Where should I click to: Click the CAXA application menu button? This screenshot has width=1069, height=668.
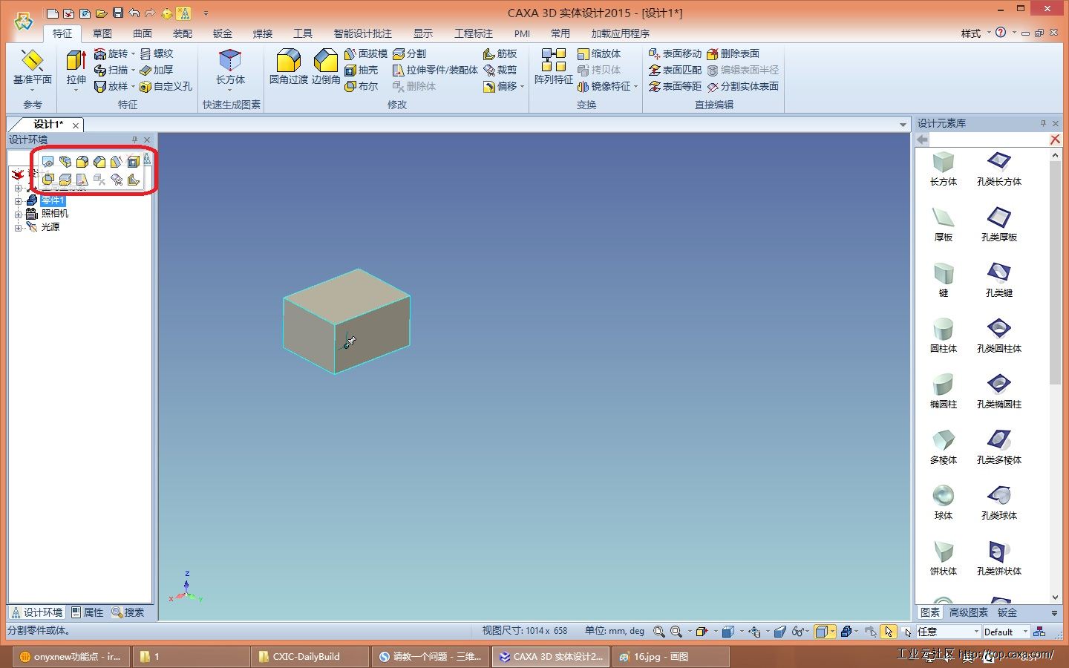[24, 21]
